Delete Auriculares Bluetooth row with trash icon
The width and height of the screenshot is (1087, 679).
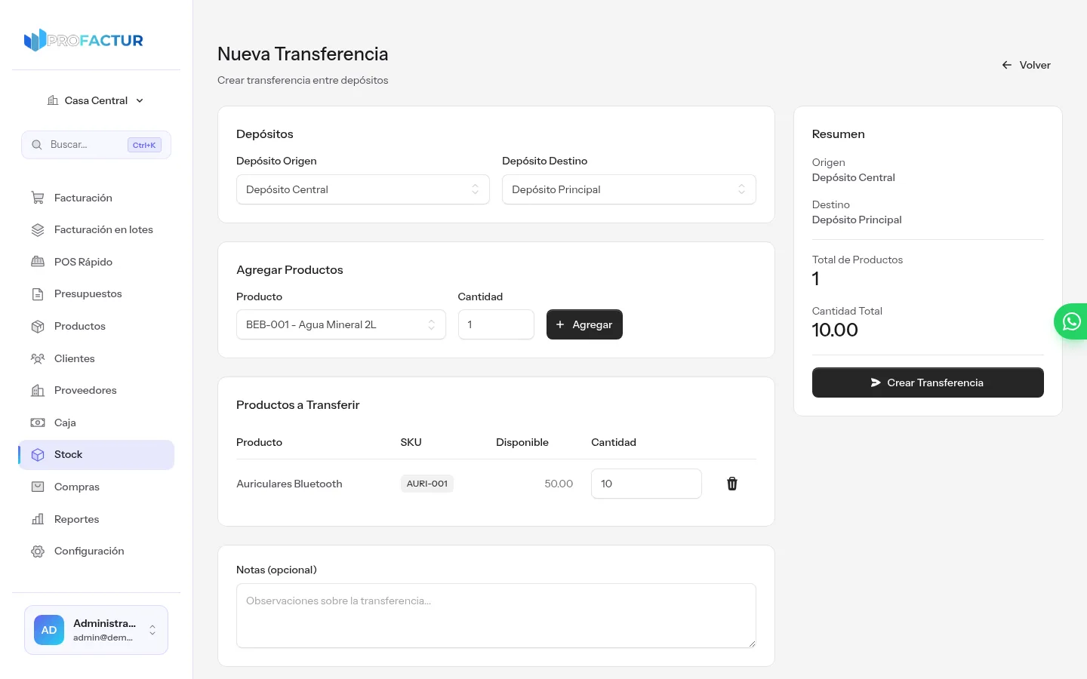point(732,484)
